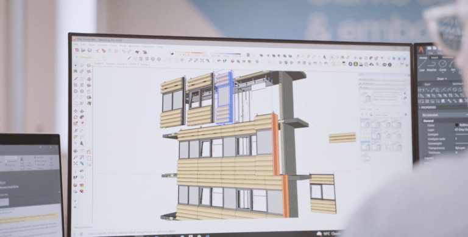468x237 pixels.
Task: Choose the Line pencil tool in left toolbar
Action: 76,79
